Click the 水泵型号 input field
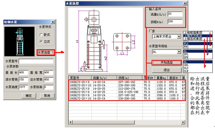215x134 pixels. 36,61
